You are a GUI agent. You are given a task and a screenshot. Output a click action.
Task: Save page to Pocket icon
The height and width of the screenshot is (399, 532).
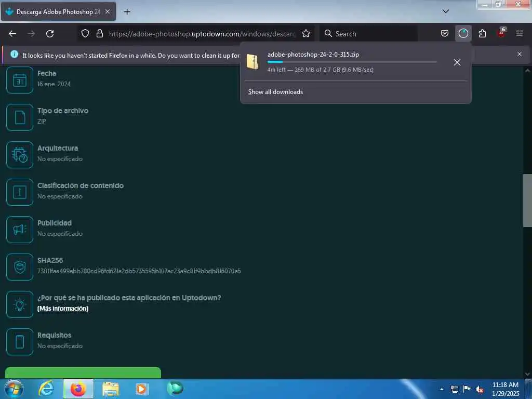[x=445, y=33]
